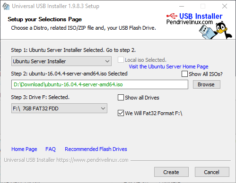
Task: Click the ISO file path input field
Action: [100, 84]
